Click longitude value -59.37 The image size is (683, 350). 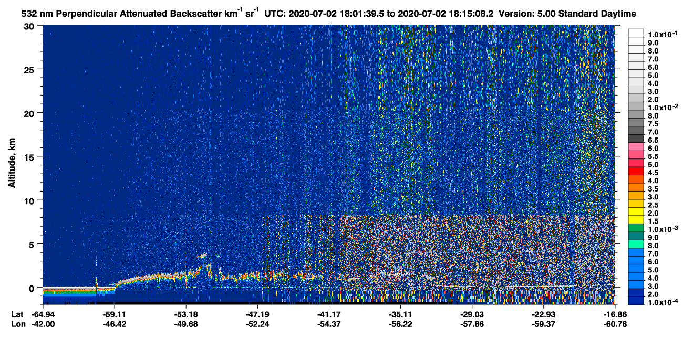tap(543, 324)
